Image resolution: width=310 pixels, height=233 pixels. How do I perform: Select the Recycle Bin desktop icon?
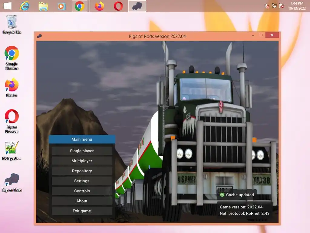[x=12, y=25]
